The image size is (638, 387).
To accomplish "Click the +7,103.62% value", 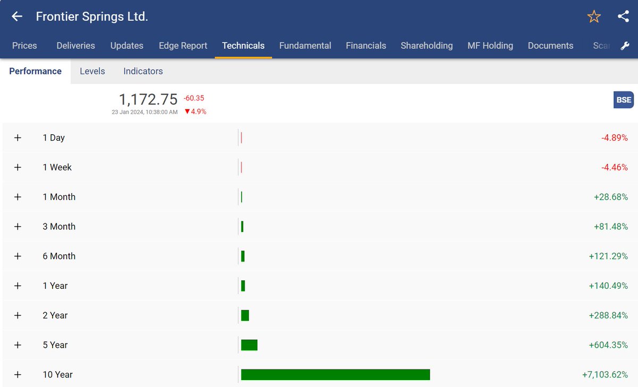I will [605, 375].
